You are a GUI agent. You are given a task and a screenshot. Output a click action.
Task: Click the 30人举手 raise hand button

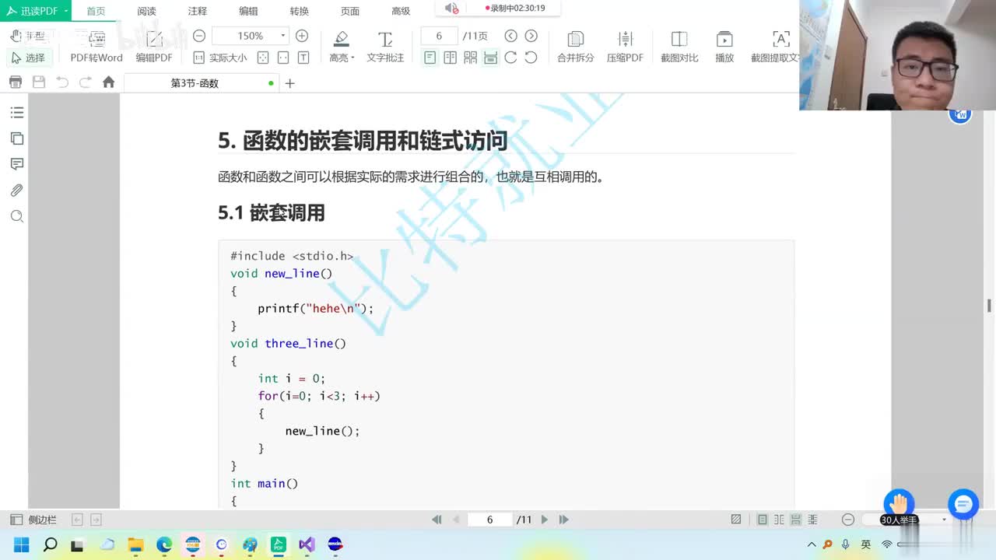[899, 508]
